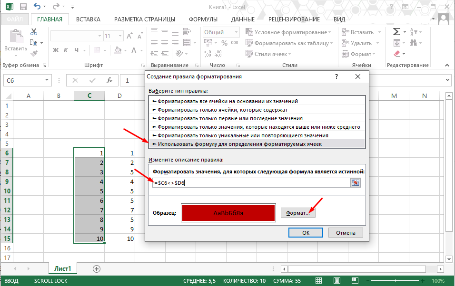Click the AutoSum sigma icon
The image size is (455, 286).
click(396, 32)
